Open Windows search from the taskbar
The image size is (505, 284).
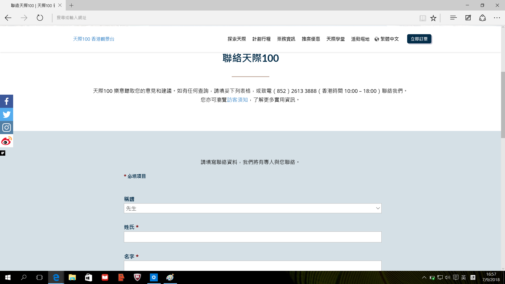tap(24, 277)
